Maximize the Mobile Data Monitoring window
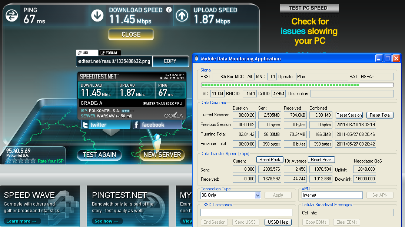This screenshot has width=405, height=227. coord(388,59)
